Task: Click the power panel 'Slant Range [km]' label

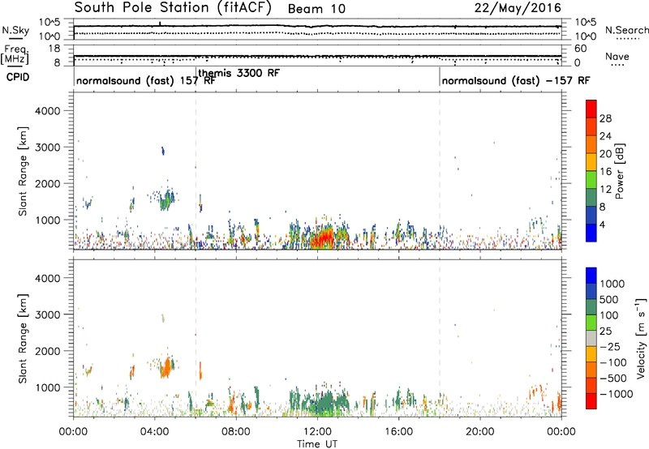Action: (24, 171)
